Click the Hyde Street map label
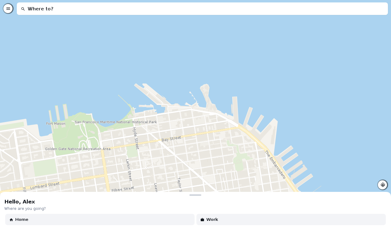This screenshot has height=230, width=391. (136, 138)
